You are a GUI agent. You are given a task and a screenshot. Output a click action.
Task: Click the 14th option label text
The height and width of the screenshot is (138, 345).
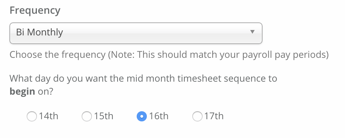click(x=48, y=116)
